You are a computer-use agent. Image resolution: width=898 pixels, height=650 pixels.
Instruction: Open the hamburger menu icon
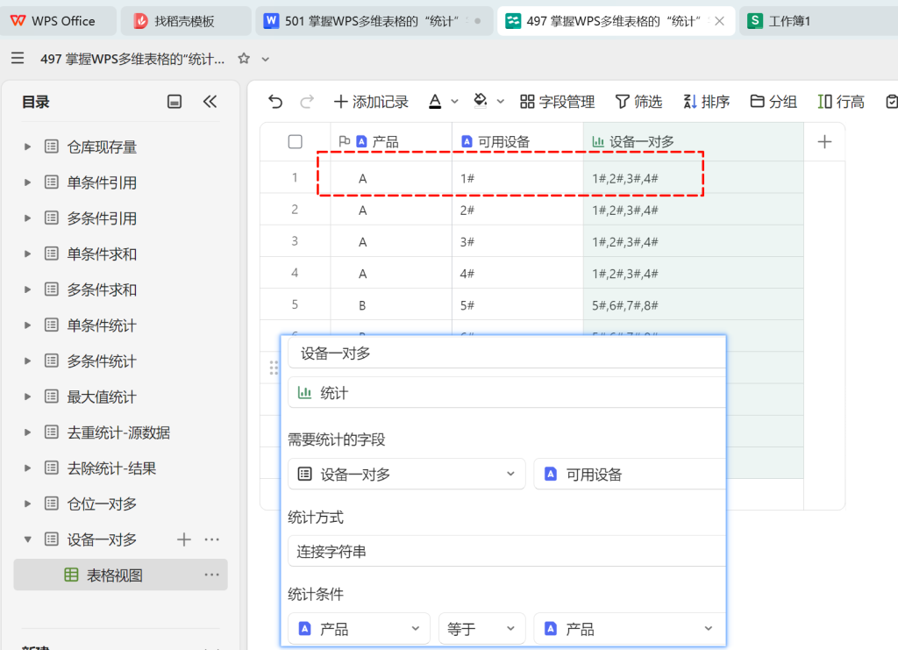(x=18, y=58)
